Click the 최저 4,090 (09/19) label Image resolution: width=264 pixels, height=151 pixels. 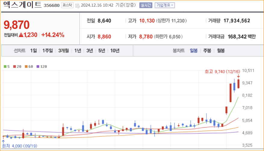click(x=20, y=146)
